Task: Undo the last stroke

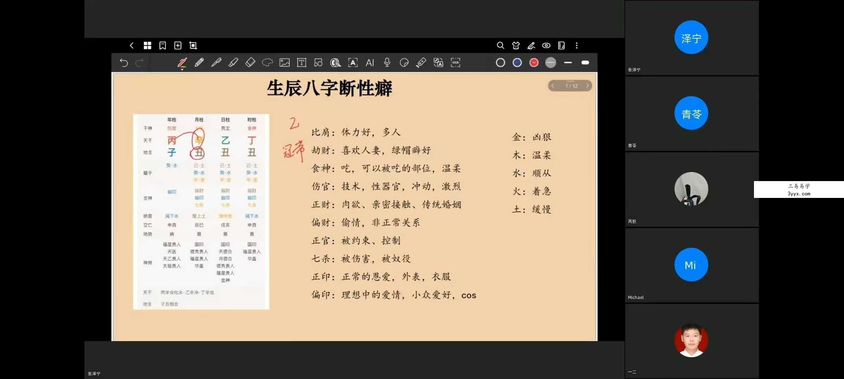Action: tap(124, 63)
